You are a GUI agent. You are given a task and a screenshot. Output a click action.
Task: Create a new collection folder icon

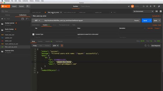[x=23, y=19]
